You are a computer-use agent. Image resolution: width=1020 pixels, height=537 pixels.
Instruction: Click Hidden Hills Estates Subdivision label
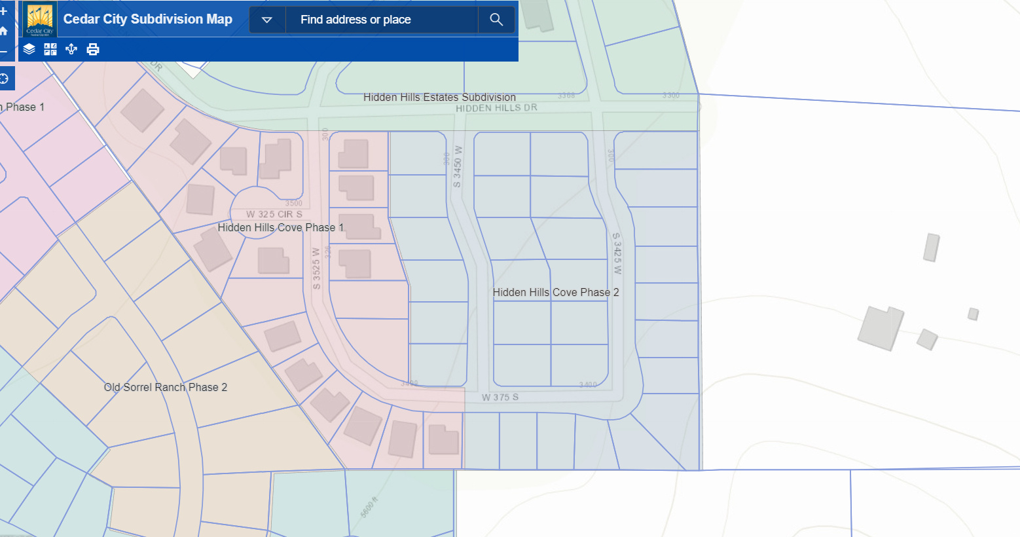[439, 97]
